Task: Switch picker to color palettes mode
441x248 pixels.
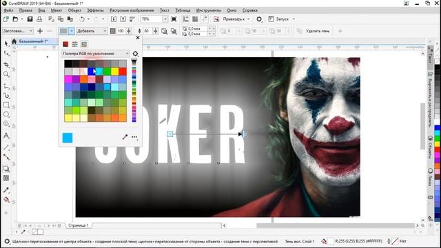Action: [x=84, y=44]
